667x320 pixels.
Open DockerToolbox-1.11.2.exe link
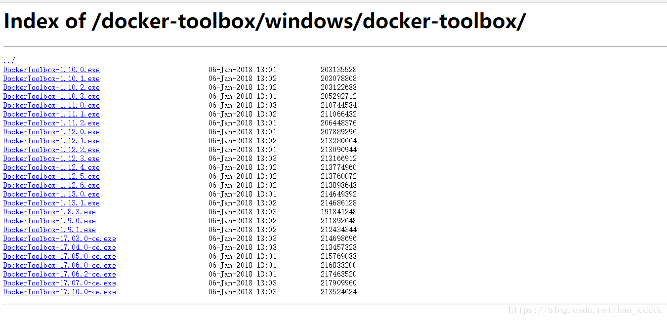coord(51,123)
